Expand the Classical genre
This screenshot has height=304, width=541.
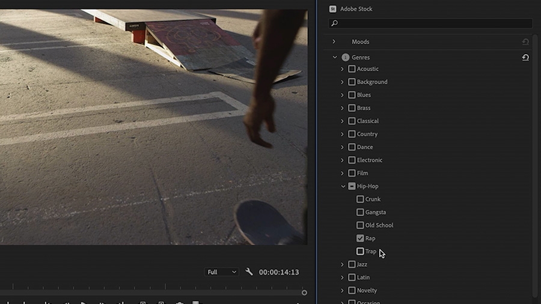coord(342,121)
